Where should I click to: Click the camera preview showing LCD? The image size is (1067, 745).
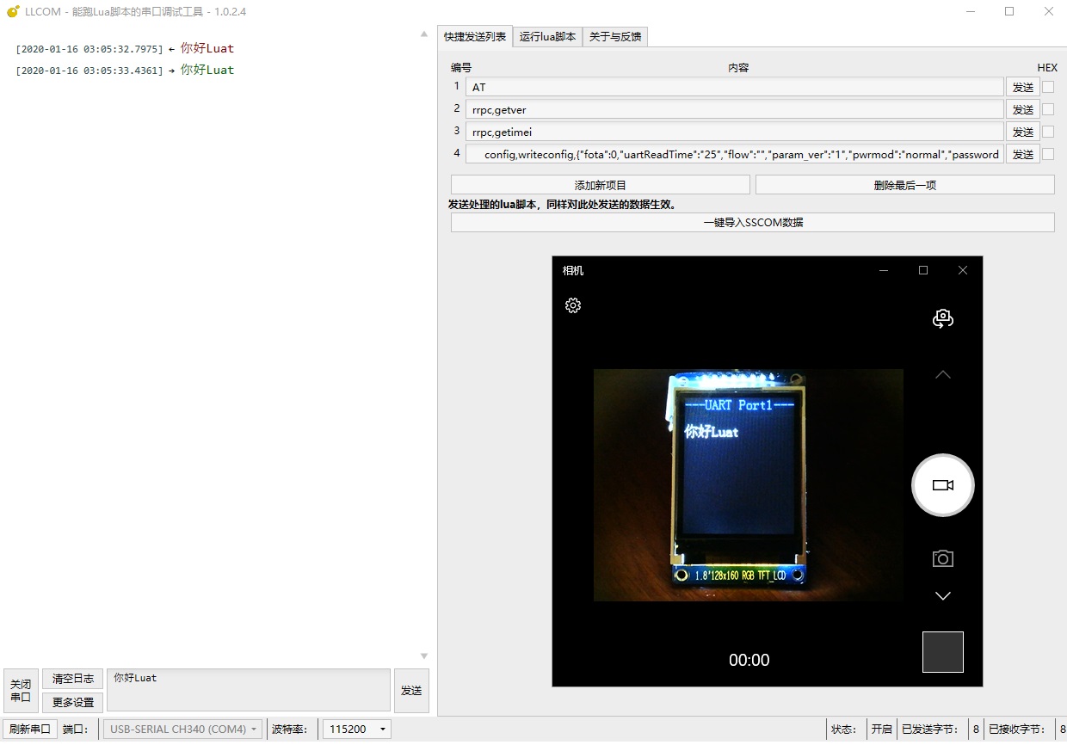749,485
